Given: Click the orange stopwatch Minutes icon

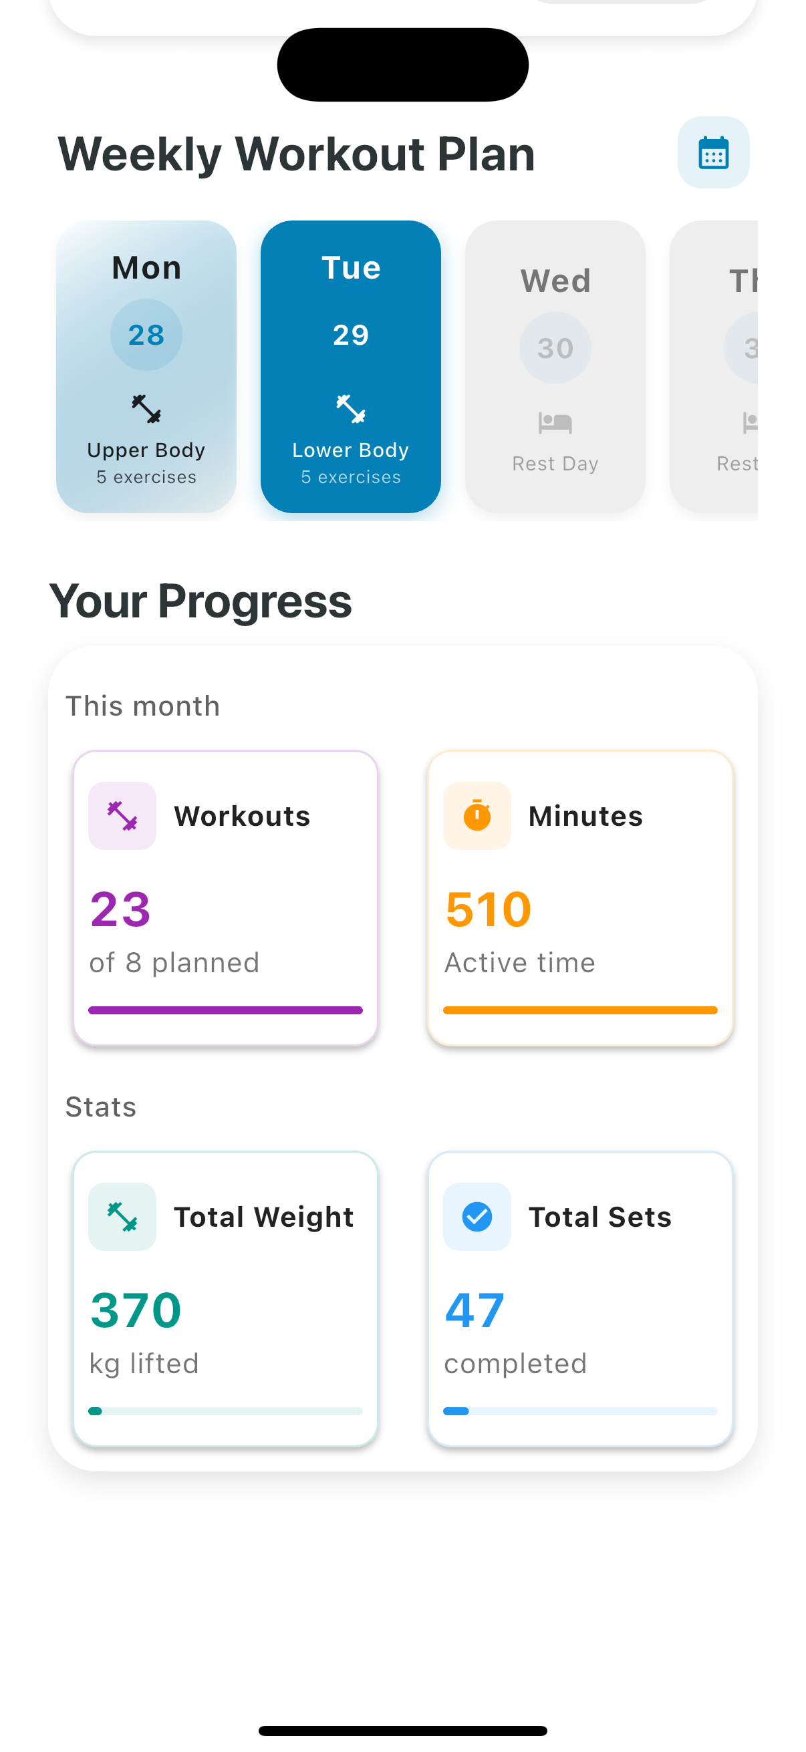Looking at the screenshot, I should 477,816.
